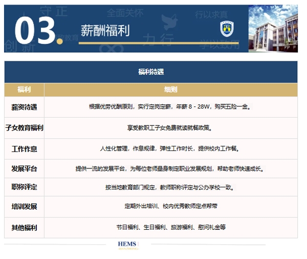This screenshot has width=307, height=259.
Task: Click the 发展平台 row label
Action: [24, 168]
